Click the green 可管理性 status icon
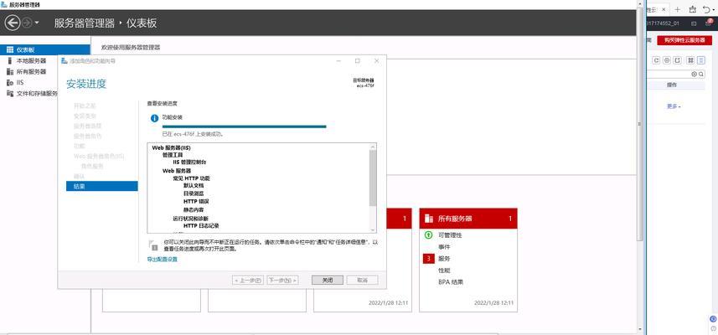The image size is (718, 335). pos(428,235)
